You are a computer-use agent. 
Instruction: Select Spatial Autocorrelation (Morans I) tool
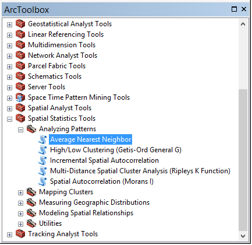(102, 181)
